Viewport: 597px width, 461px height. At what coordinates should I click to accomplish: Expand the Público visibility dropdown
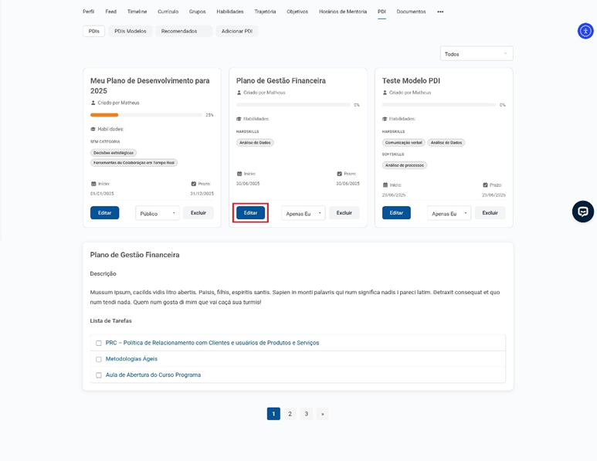pyautogui.click(x=158, y=213)
